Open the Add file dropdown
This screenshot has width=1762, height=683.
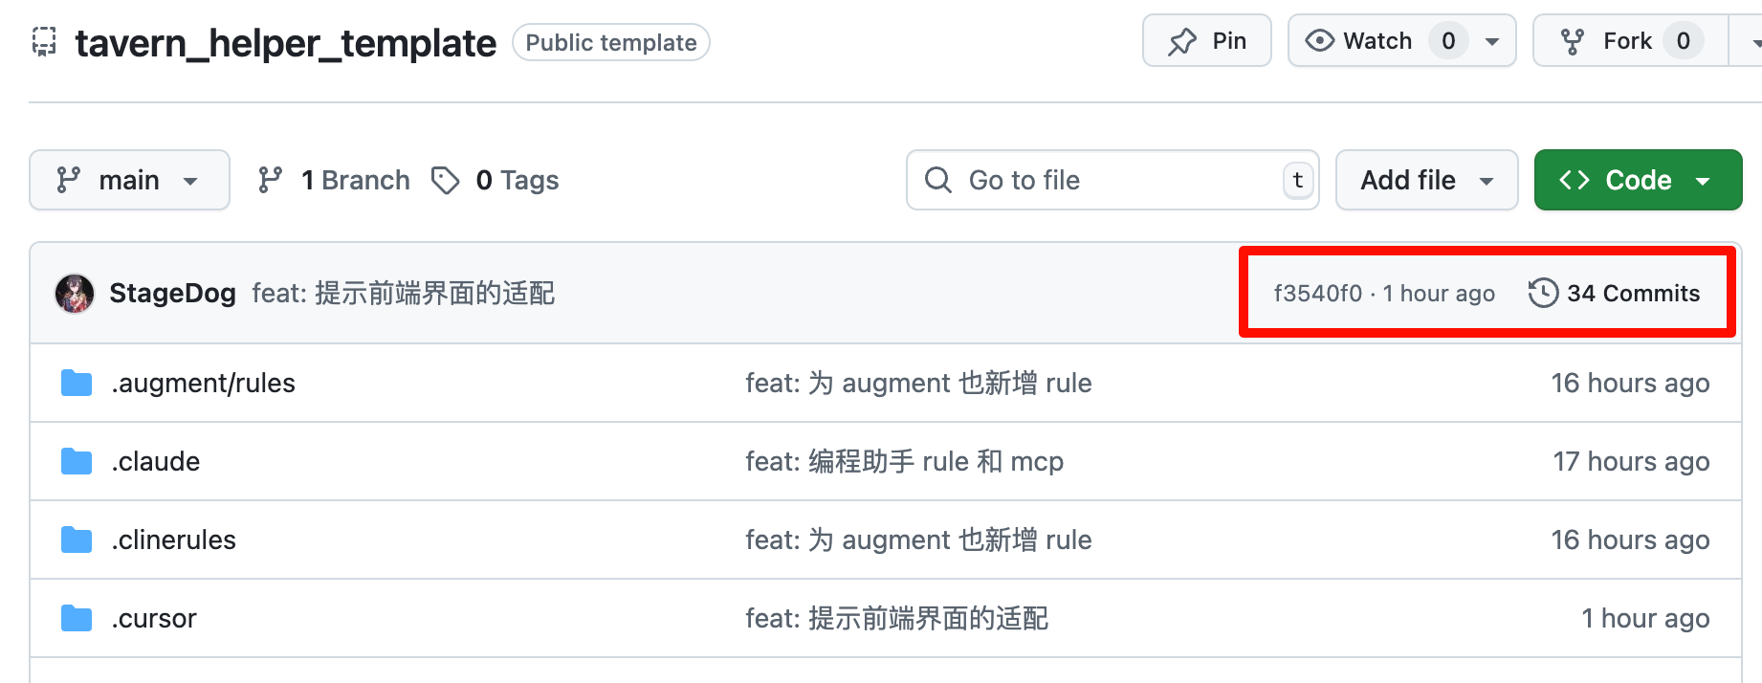click(x=1426, y=180)
